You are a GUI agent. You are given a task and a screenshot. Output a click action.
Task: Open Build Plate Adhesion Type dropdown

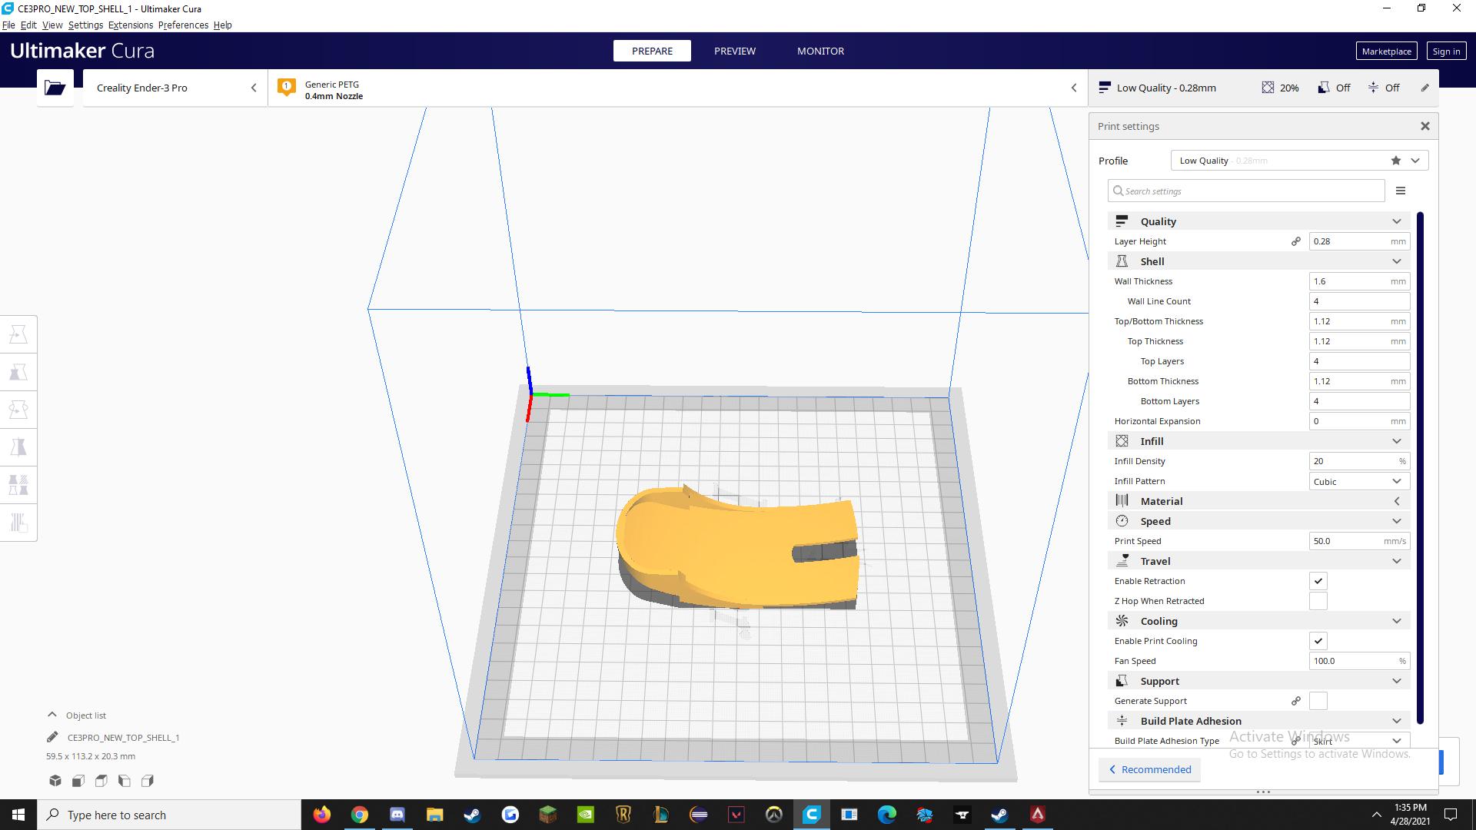[1359, 741]
